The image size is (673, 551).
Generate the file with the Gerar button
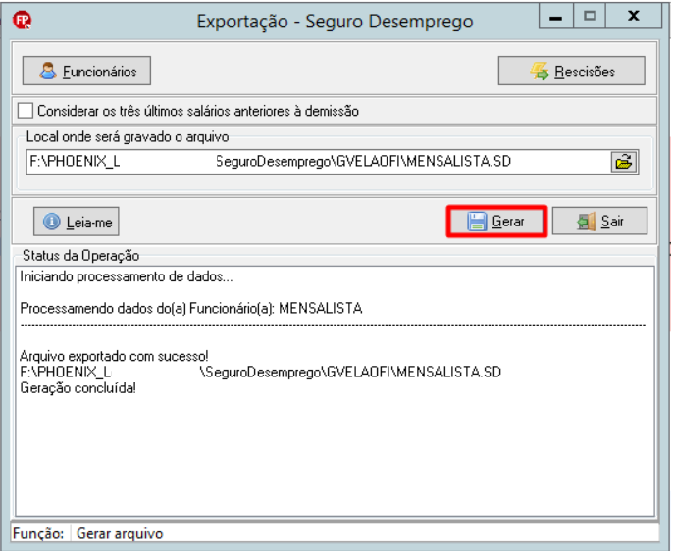[496, 222]
